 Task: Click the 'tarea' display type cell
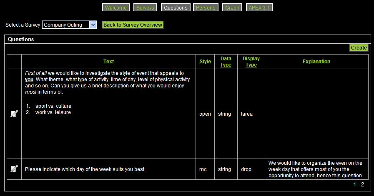247,114
